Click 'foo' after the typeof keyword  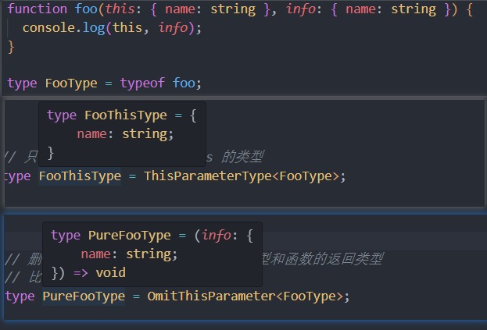pos(184,83)
